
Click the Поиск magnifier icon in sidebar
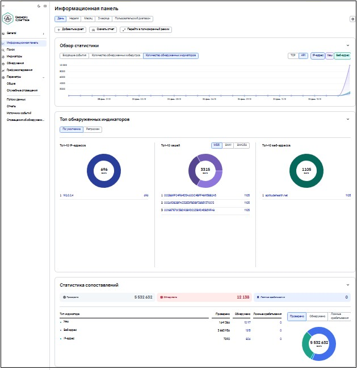point(3,50)
